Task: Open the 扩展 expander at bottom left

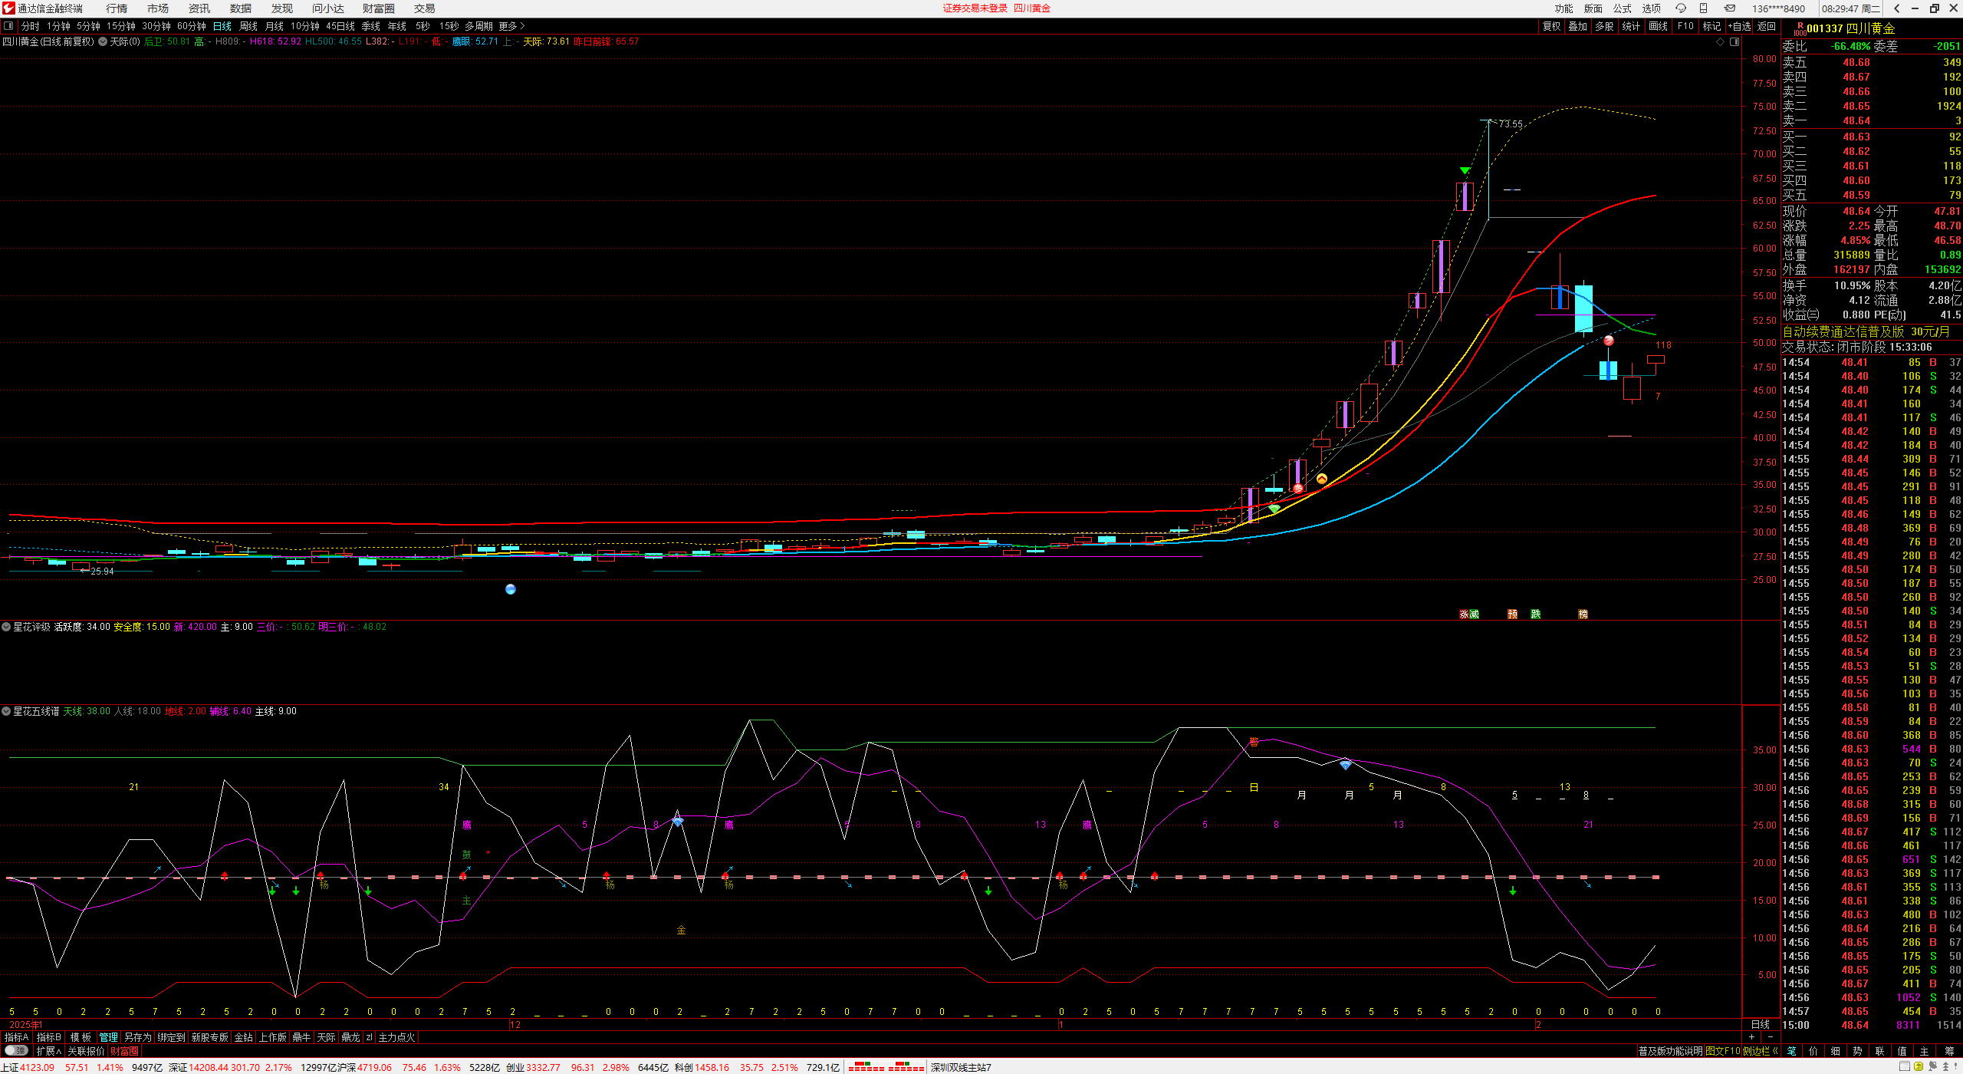Action: [48, 1051]
